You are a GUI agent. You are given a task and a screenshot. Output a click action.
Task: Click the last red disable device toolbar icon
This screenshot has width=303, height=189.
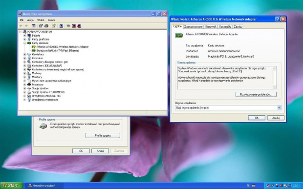tap(79, 26)
